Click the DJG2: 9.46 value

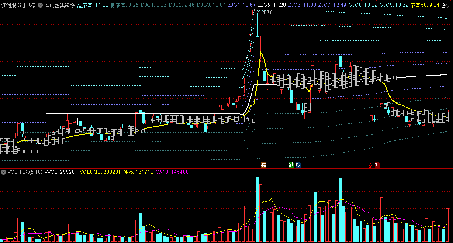(181, 5)
